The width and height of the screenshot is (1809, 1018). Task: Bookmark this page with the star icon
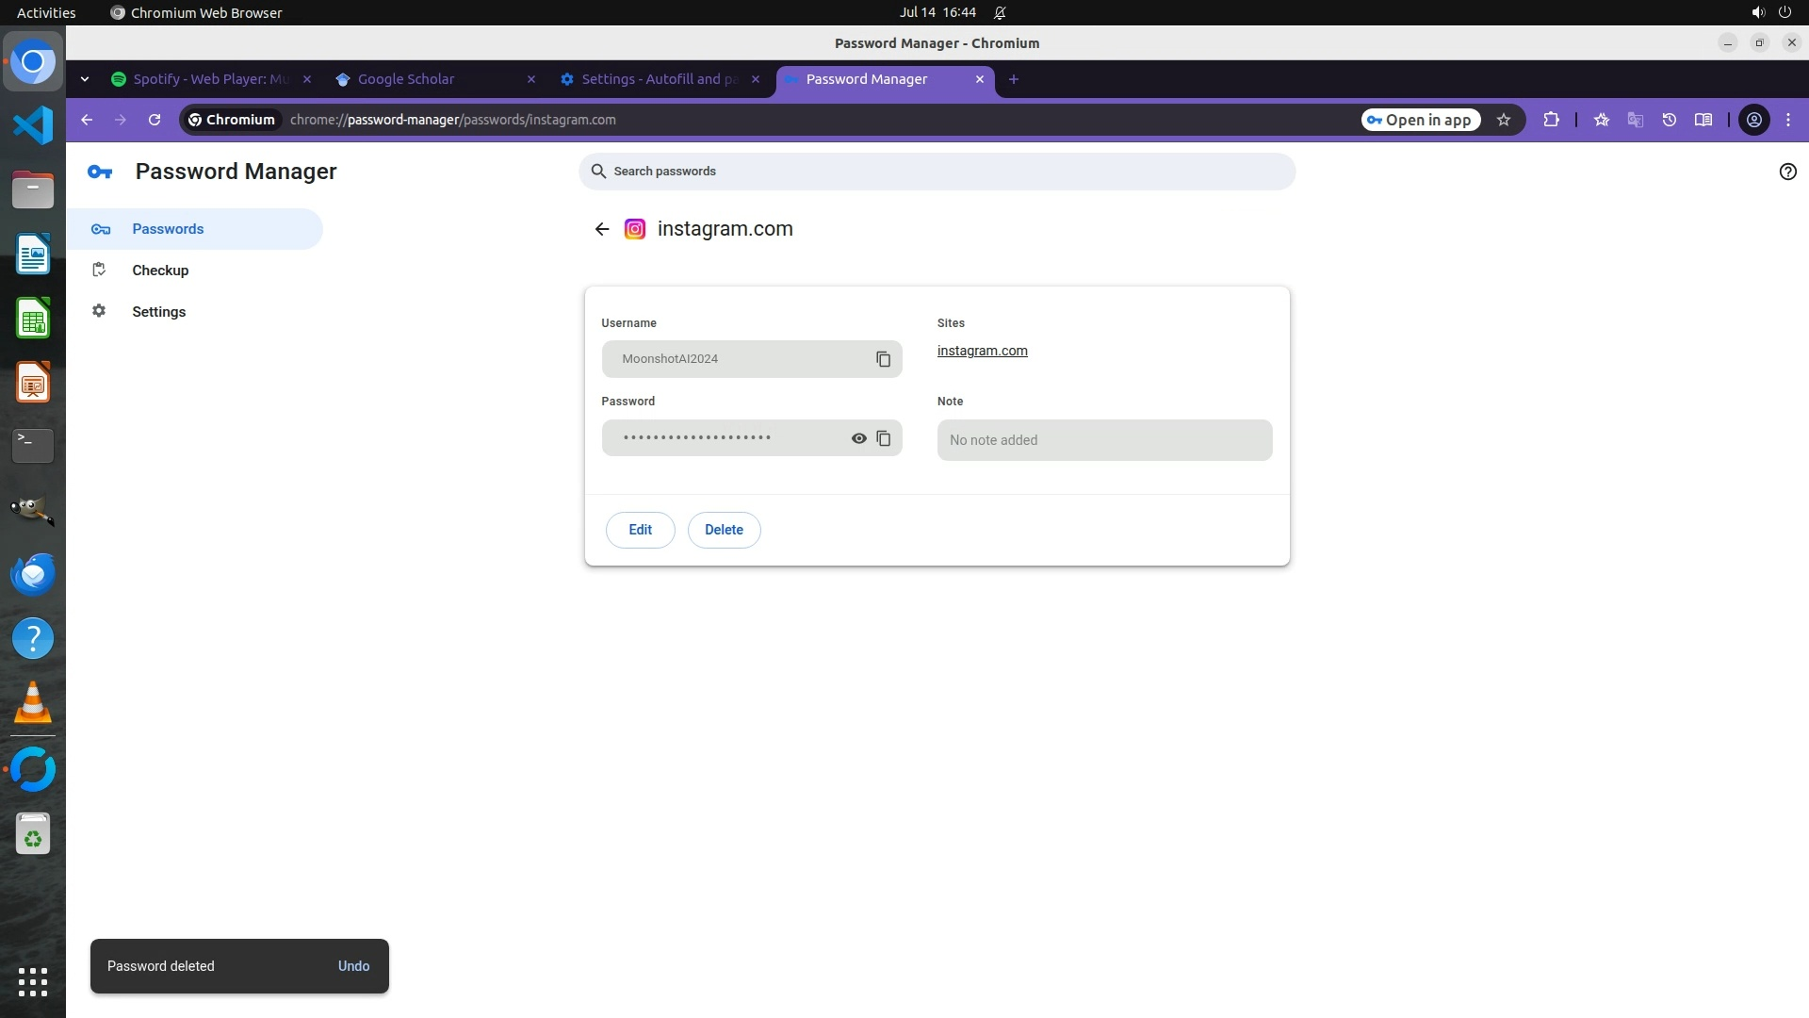1504,120
